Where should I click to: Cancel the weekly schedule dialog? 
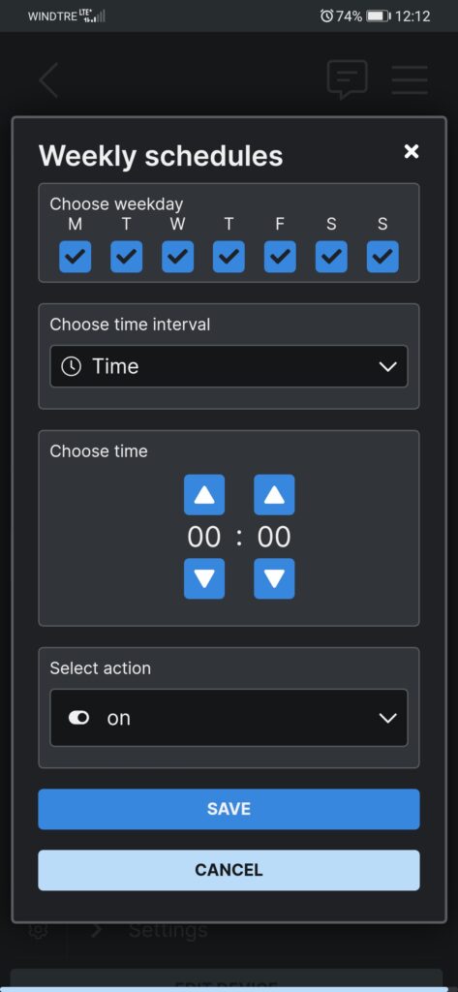pos(229,870)
